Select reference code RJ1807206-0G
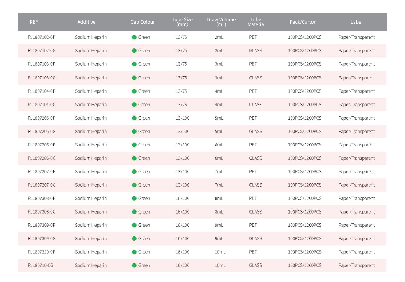The width and height of the screenshot is (405, 282). [x=42, y=158]
